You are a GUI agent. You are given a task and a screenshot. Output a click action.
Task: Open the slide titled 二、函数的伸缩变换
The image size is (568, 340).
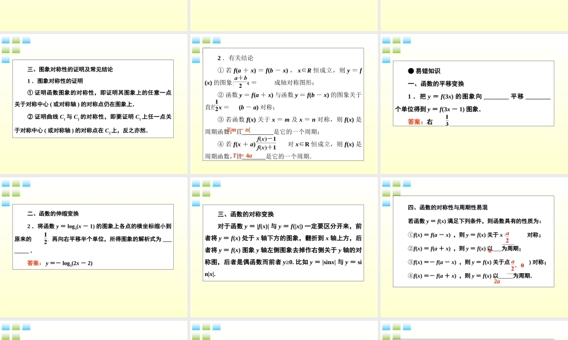click(x=94, y=247)
